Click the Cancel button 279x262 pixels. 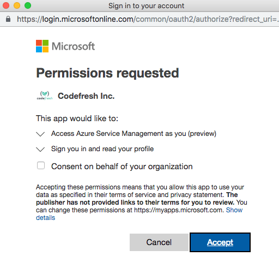[x=159, y=242]
